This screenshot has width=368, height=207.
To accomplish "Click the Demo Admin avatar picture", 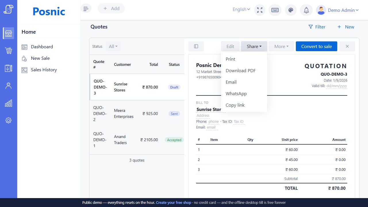I will [321, 10].
